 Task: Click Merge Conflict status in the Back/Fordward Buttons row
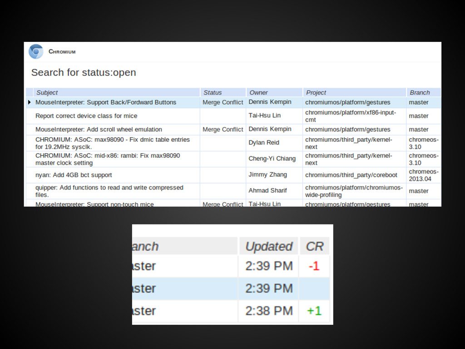(x=223, y=102)
